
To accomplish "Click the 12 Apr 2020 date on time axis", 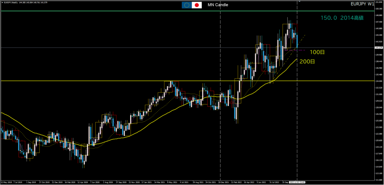I will [84, 182].
